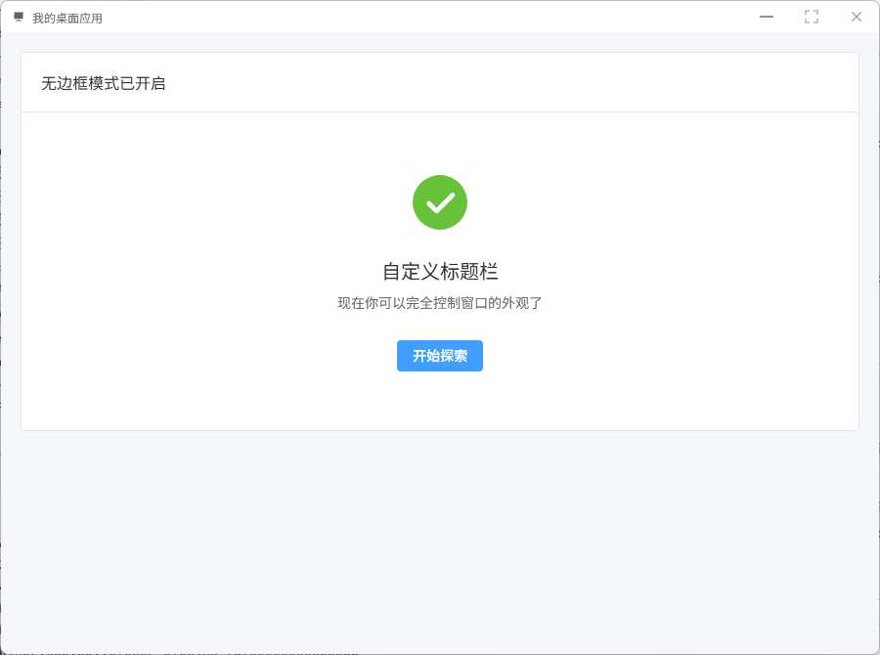Click gray margin left of the white card

[10, 244]
